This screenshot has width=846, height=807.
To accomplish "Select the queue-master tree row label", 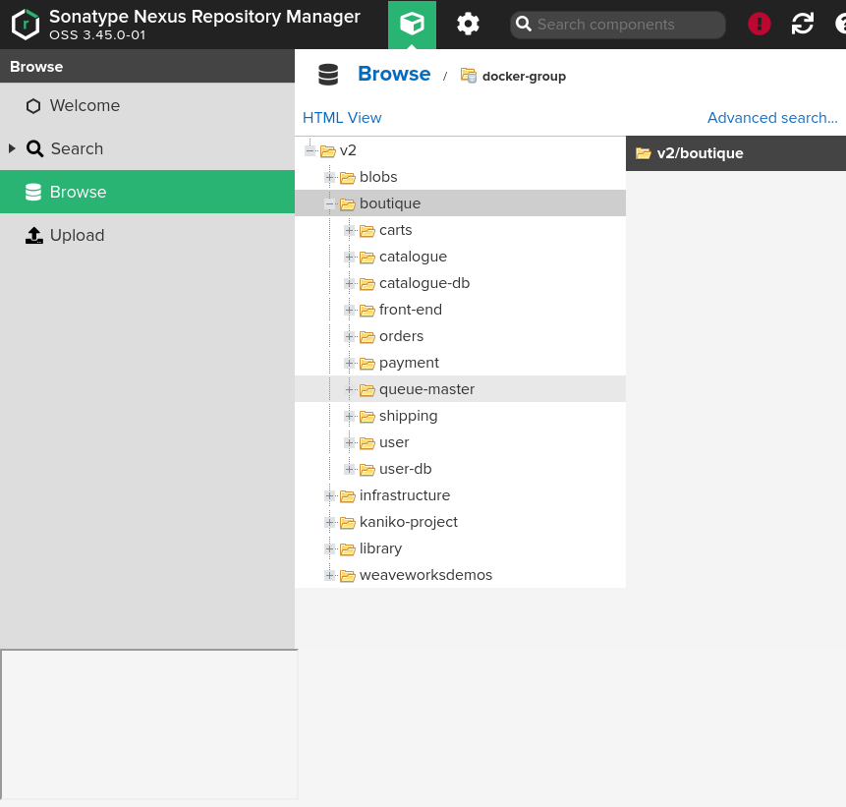I will (426, 389).
